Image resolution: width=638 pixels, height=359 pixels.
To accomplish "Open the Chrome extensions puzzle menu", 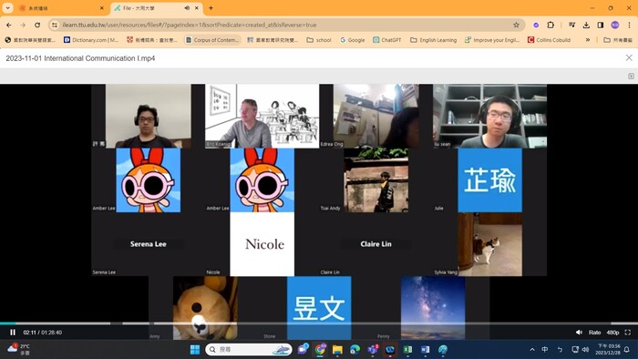I will tap(551, 25).
